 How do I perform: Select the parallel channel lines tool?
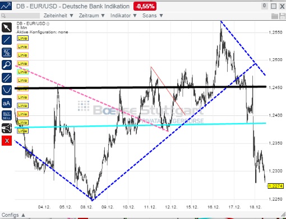tap(7, 78)
